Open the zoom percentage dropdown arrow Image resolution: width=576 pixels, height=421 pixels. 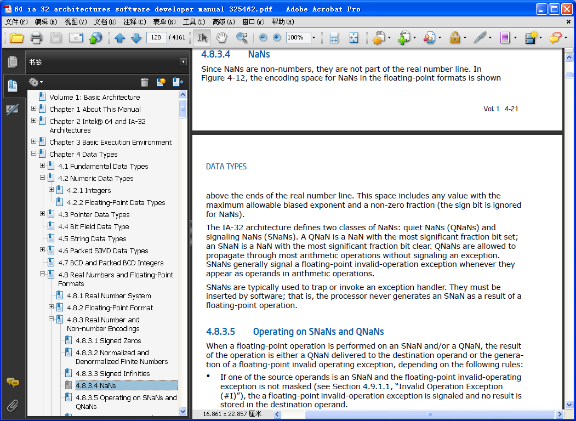(313, 37)
